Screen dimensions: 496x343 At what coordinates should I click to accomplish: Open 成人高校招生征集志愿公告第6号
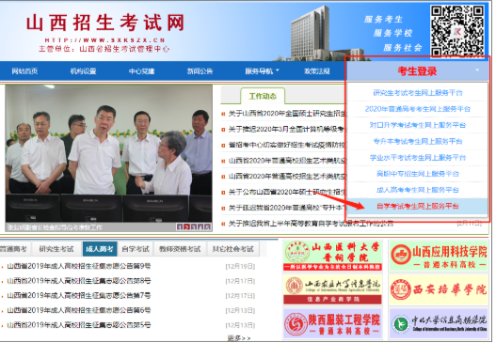(79, 310)
